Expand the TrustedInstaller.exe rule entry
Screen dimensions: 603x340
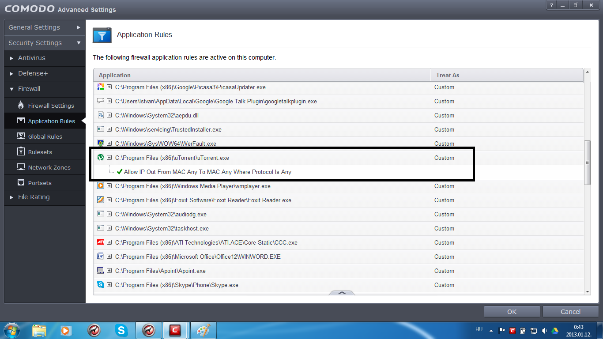[109, 129]
